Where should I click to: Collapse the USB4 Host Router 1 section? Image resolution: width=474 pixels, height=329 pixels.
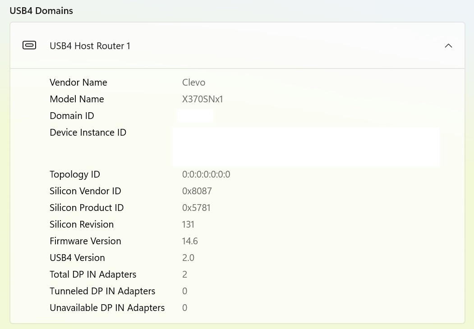coord(448,46)
